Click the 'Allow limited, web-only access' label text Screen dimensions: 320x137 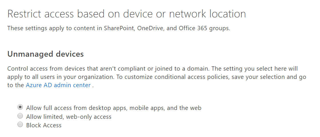(x=69, y=117)
